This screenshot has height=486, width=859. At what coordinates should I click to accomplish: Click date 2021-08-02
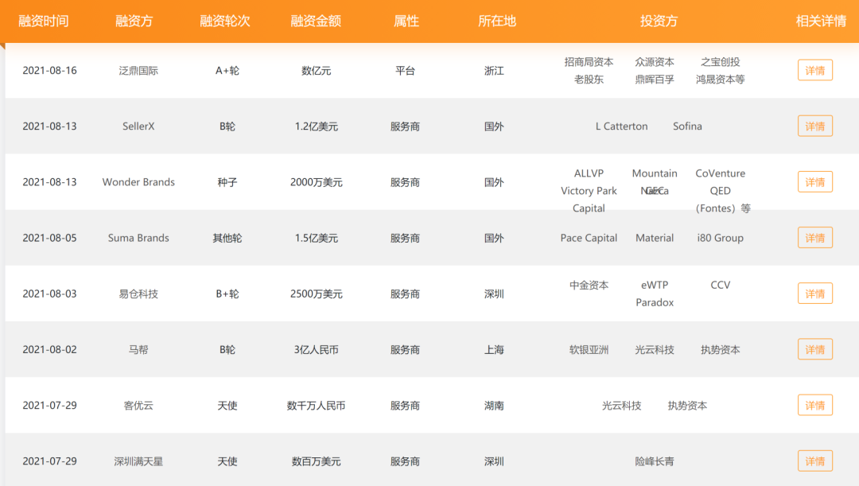tap(49, 349)
